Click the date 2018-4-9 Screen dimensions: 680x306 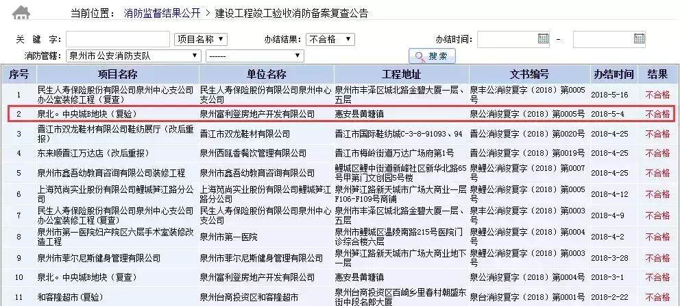click(x=607, y=215)
